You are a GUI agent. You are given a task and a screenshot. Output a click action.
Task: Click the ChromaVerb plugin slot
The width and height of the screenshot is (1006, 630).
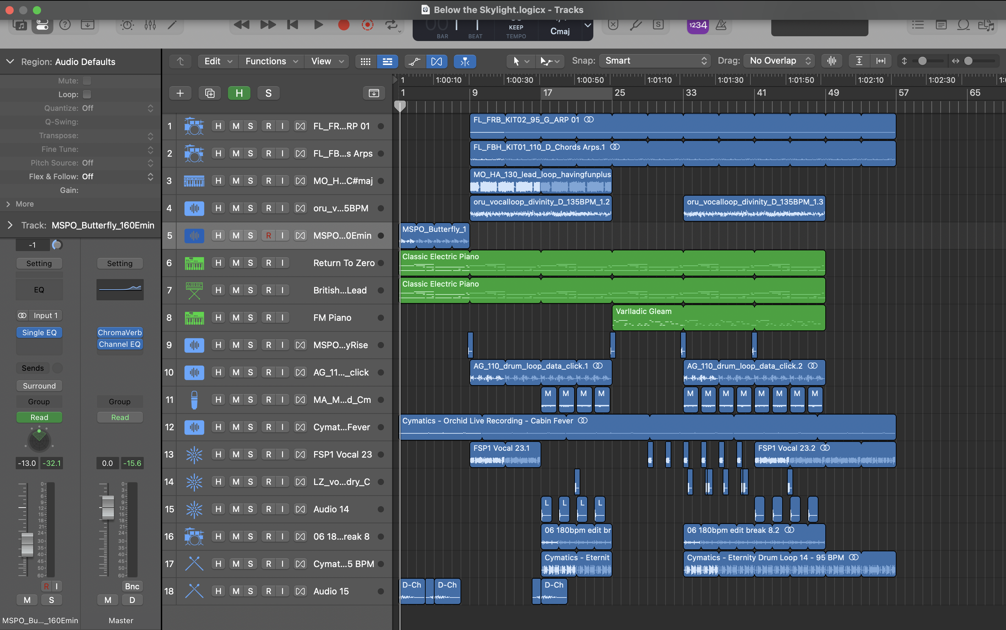[x=120, y=332]
